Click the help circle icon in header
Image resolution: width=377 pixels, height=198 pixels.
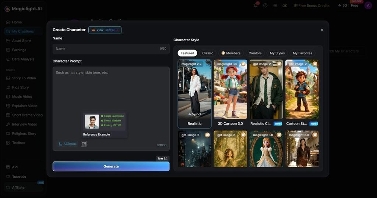pyautogui.click(x=265, y=5)
